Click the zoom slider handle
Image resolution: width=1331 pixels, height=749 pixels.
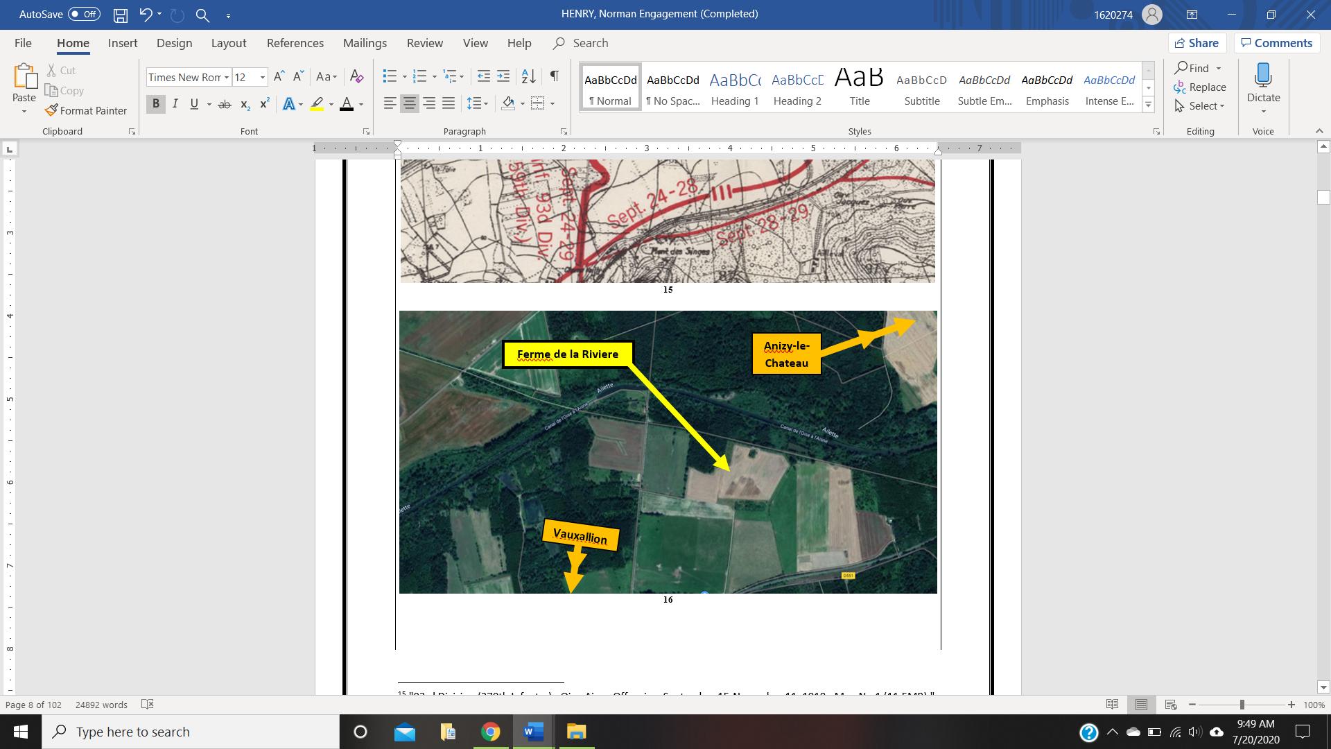click(x=1242, y=705)
